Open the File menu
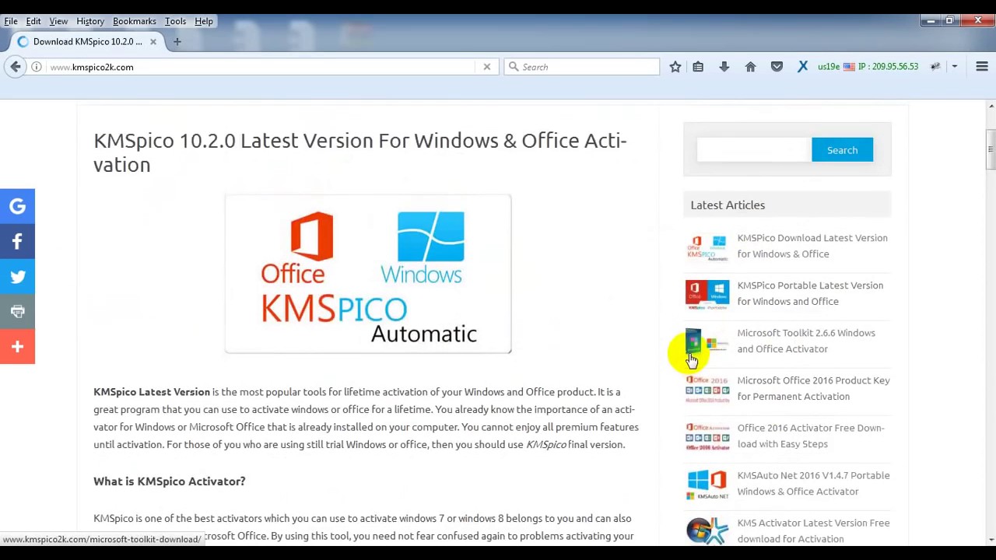 tap(11, 21)
